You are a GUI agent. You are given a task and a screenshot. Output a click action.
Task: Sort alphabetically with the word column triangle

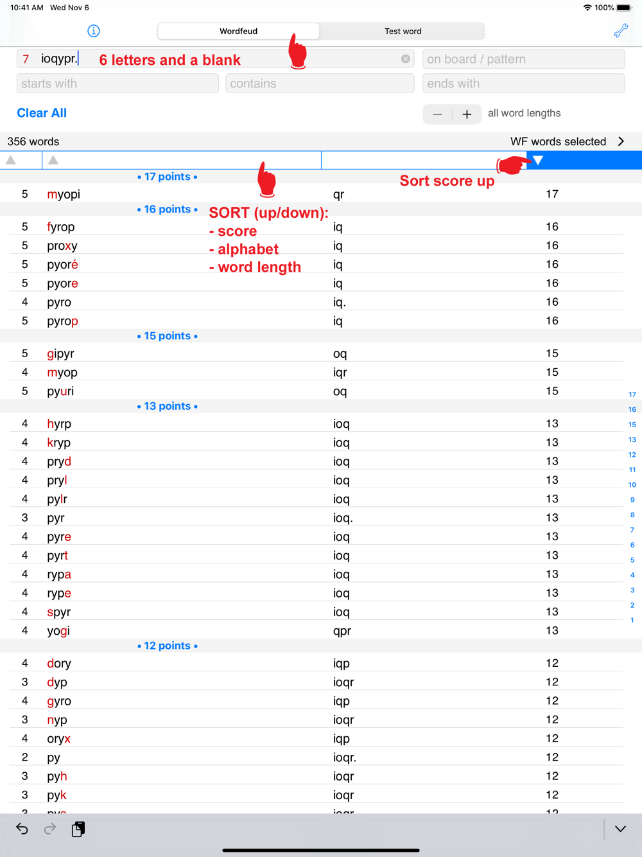tap(53, 160)
